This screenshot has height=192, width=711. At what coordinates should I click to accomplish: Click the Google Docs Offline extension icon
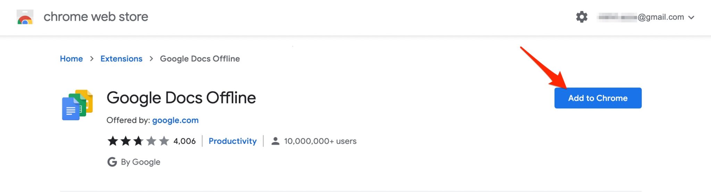pyautogui.click(x=77, y=105)
